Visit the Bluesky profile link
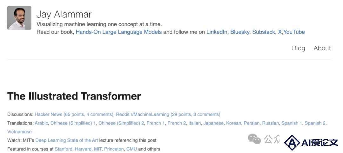This screenshot has height=153, width=343. (240, 32)
